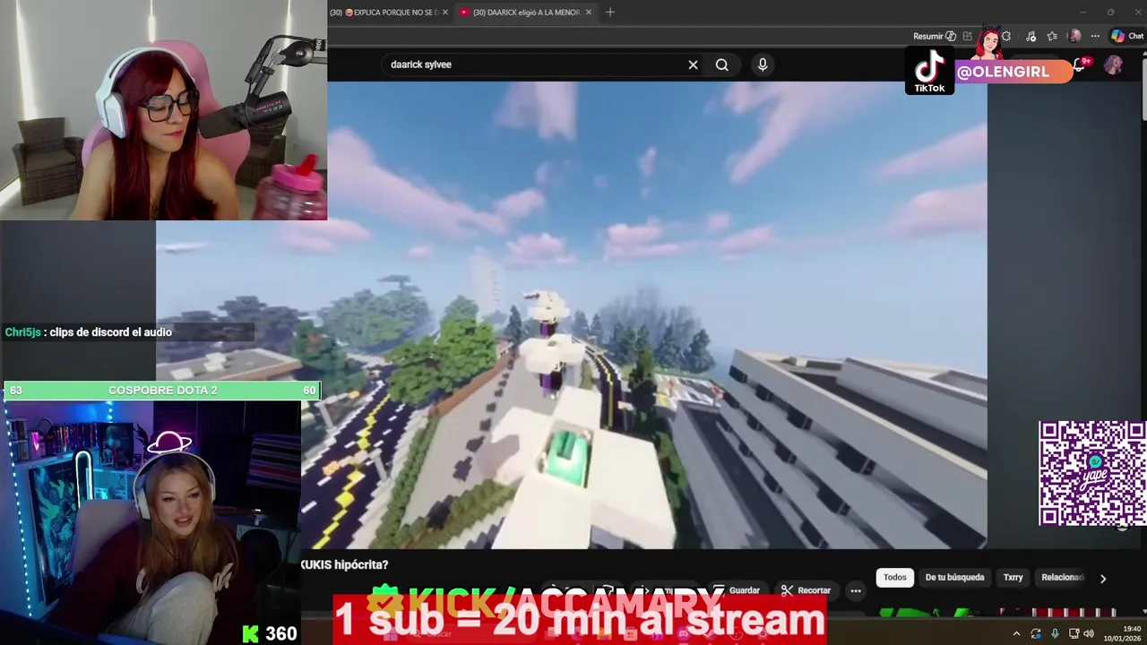The height and width of the screenshot is (645, 1147).
Task: Close the 'DAARICK eligió A LA MENOR' tab
Action: pos(588,13)
